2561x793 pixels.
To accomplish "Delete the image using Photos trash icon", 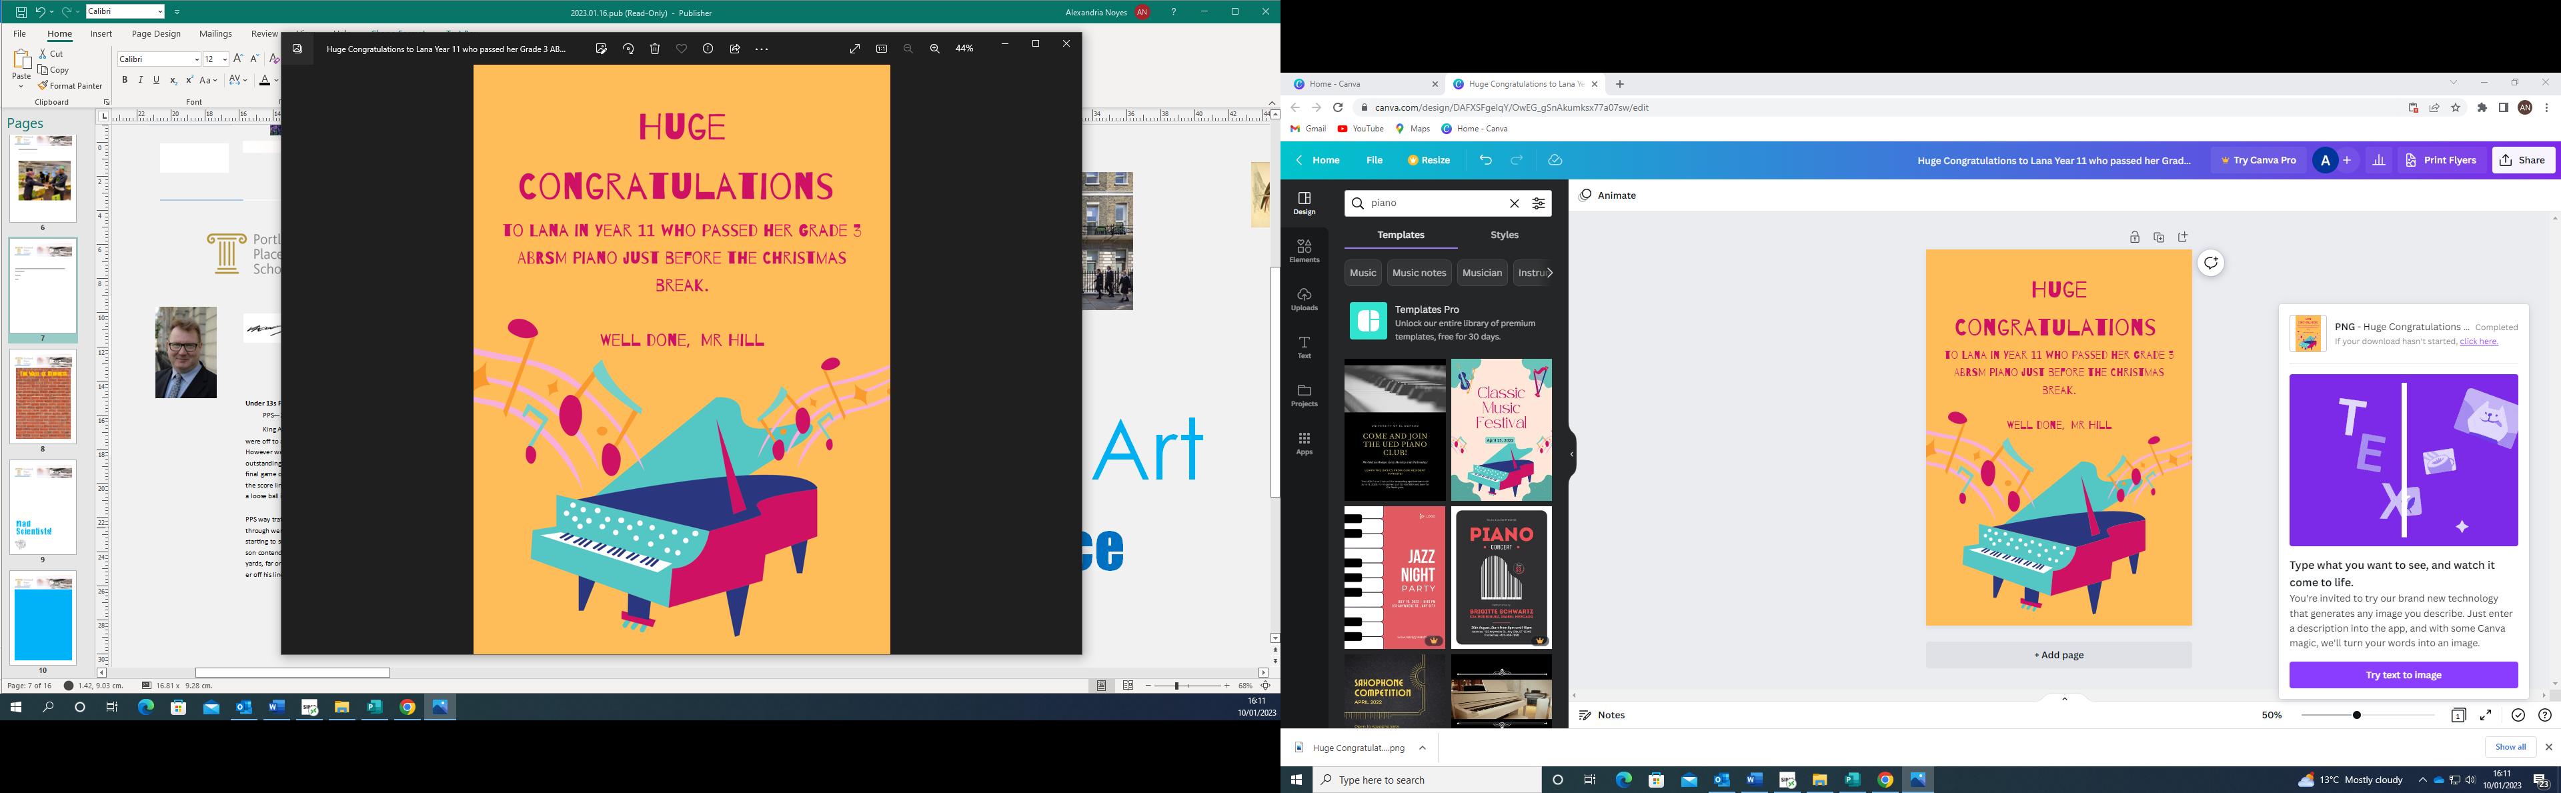I will coord(655,49).
